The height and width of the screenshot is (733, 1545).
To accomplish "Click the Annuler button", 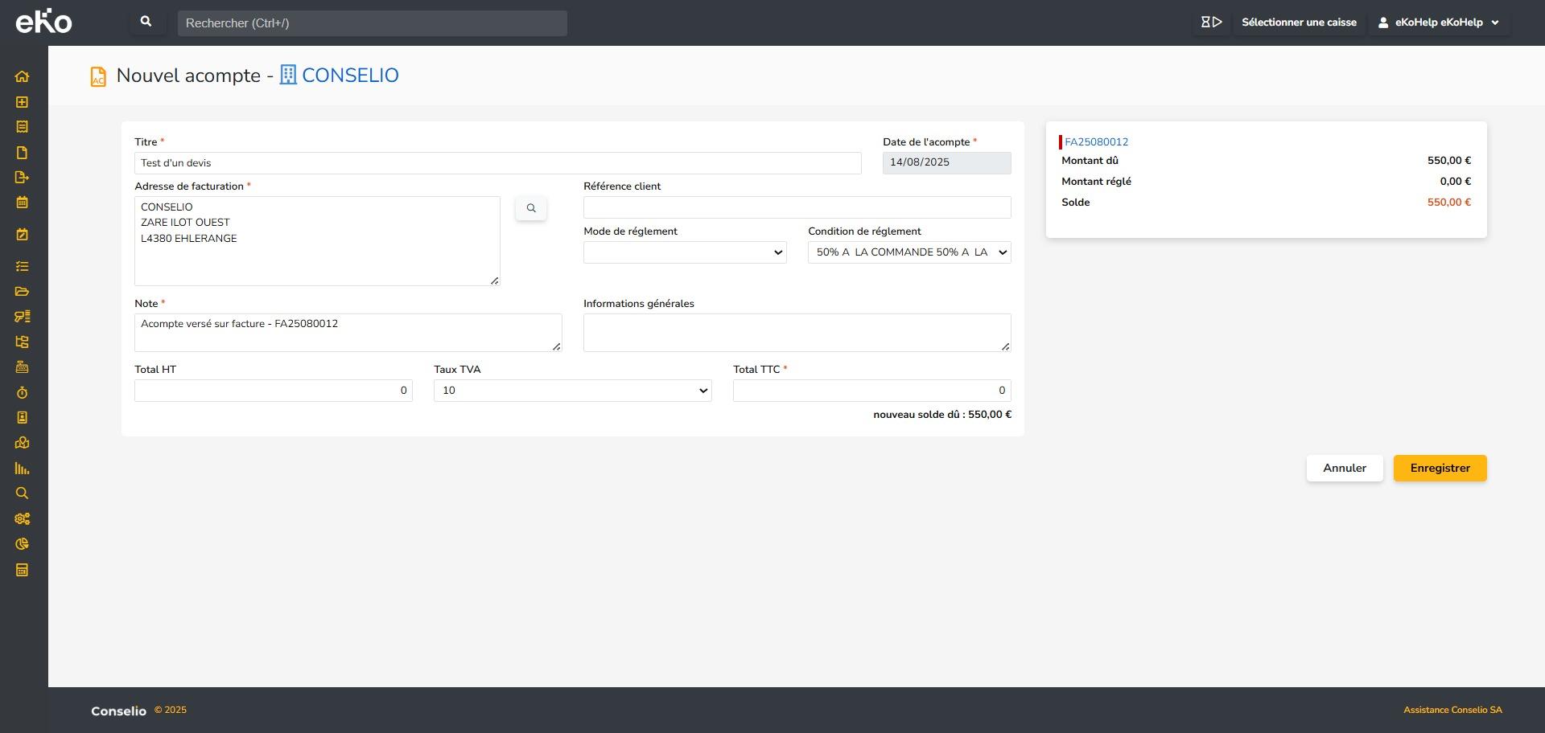I will click(x=1344, y=469).
